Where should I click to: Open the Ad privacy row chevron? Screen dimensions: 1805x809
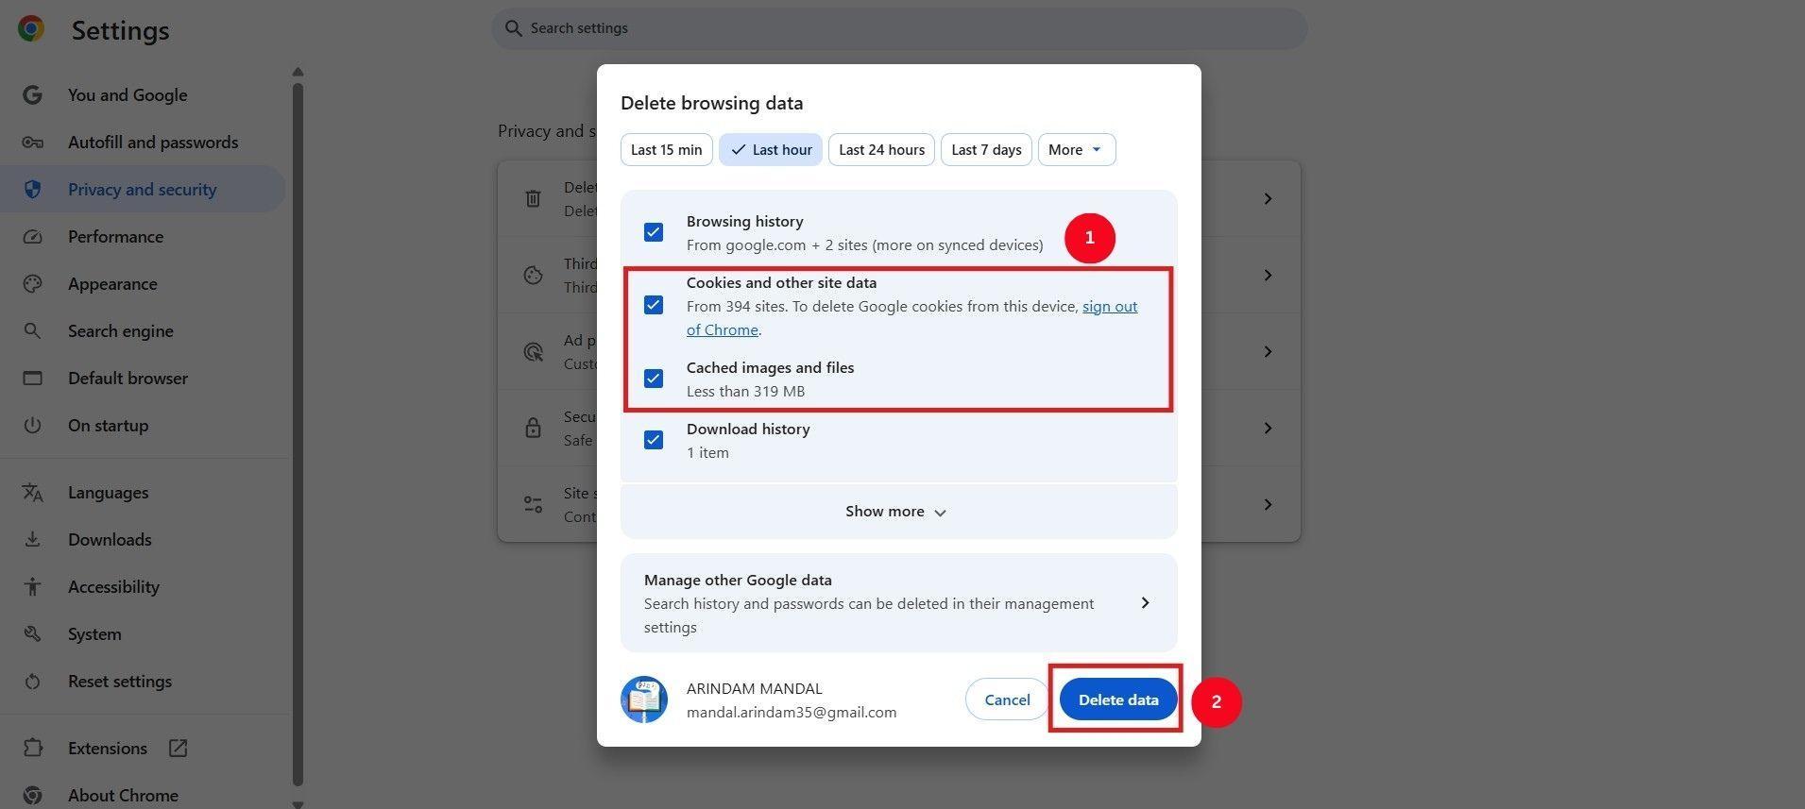1268,351
